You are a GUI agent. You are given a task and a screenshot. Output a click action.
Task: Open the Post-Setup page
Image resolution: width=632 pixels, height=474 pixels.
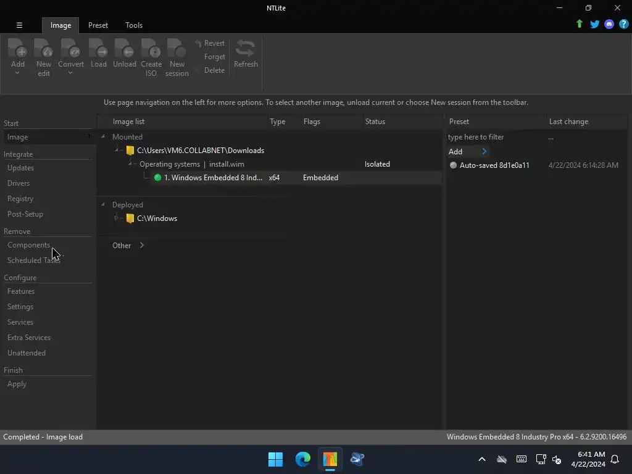coord(25,214)
